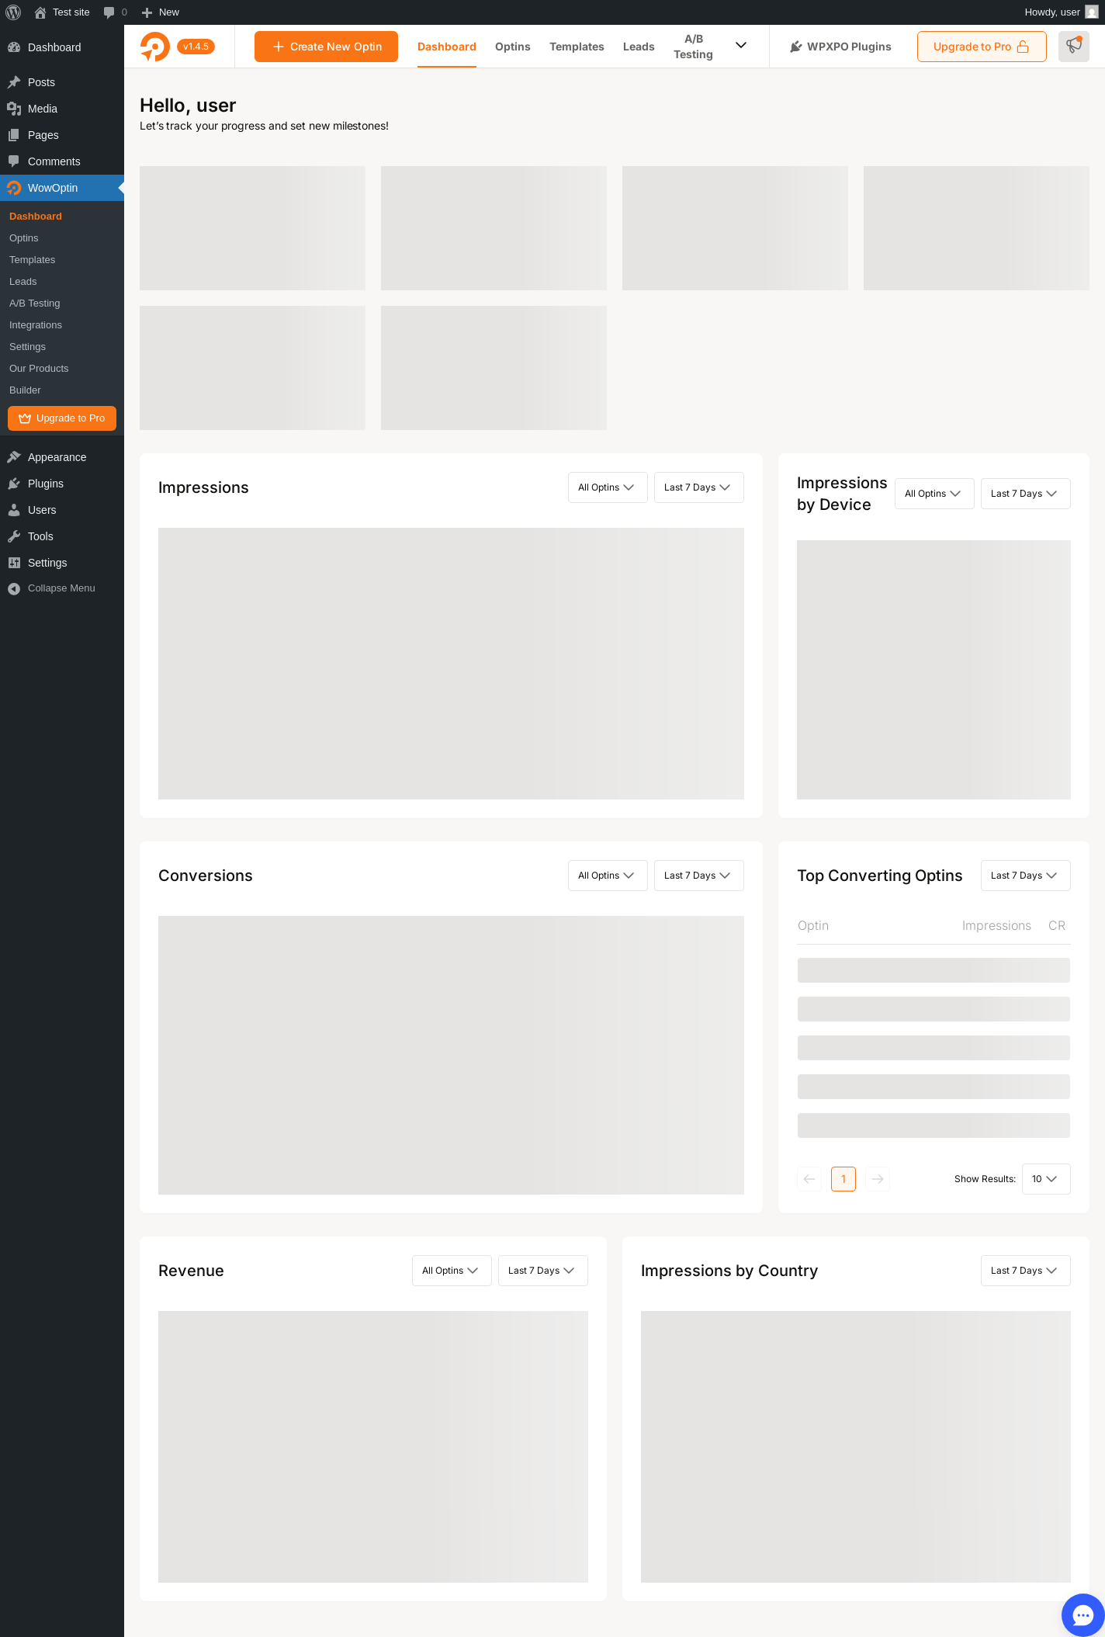
Task: Click the WordPress Settings icon in sidebar
Action: (x=14, y=563)
